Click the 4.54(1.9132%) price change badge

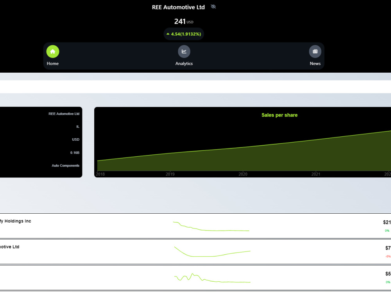pos(184,34)
